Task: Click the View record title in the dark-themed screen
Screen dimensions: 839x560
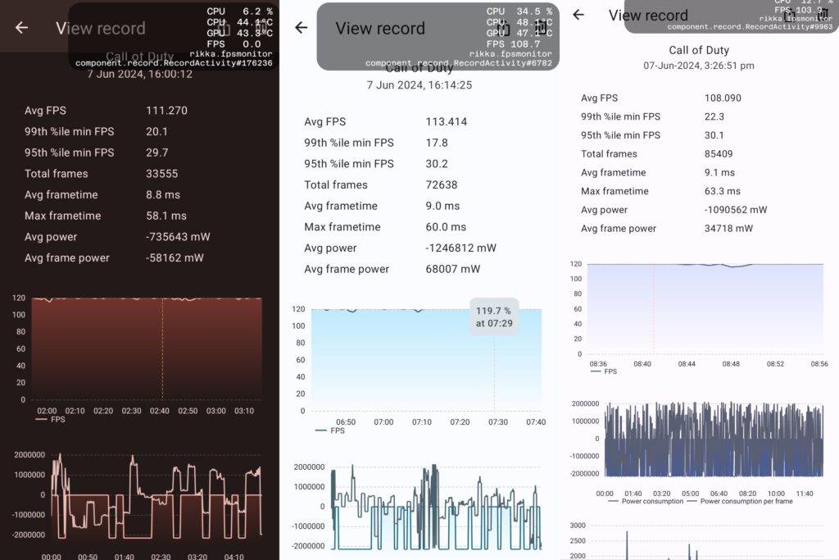Action: 101,28
